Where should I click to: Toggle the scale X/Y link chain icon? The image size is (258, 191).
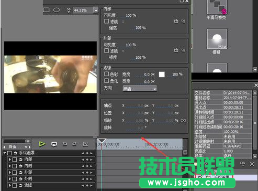pos(183,121)
